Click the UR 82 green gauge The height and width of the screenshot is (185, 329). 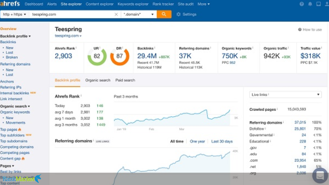pos(97,56)
